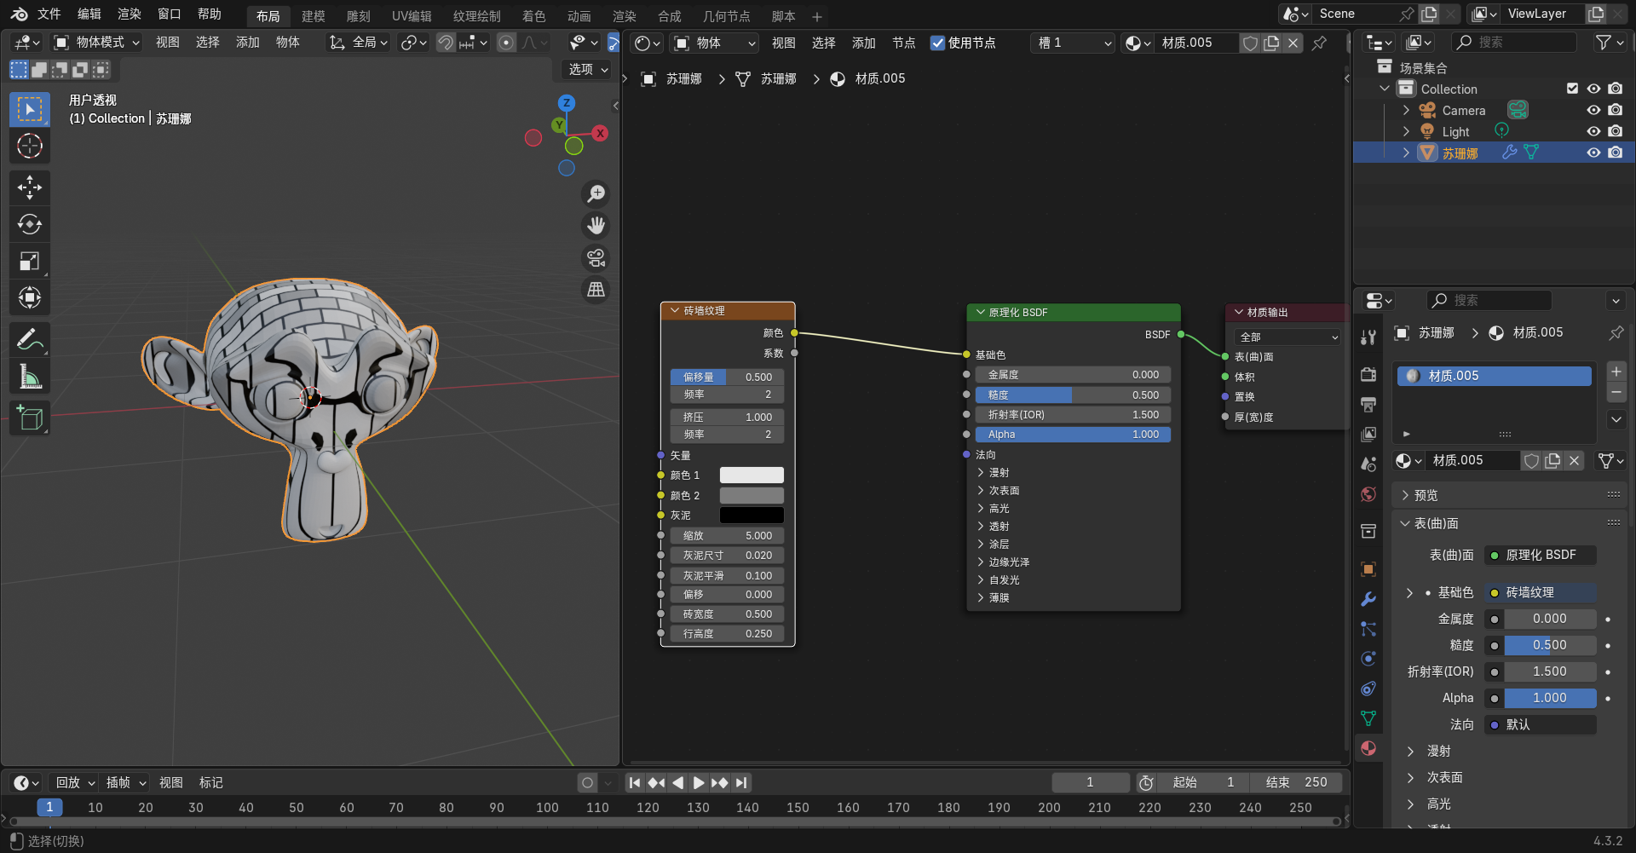1636x853 pixels.
Task: Open the 渲染 menu in top bar
Action: 130,14
